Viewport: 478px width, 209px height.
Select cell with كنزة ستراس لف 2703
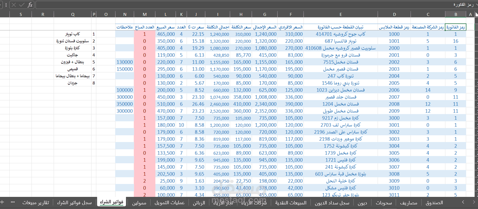(341, 125)
